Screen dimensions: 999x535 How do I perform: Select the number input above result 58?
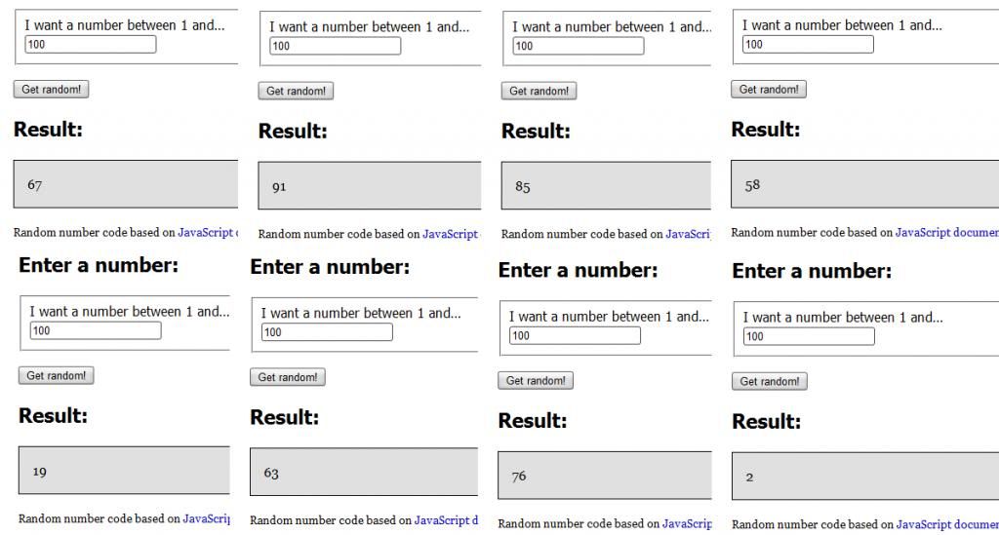[x=808, y=45]
